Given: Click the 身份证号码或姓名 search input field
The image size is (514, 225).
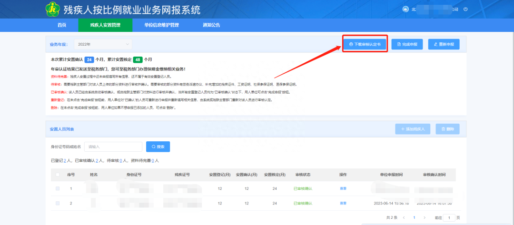Looking at the screenshot, I should (x=113, y=147).
